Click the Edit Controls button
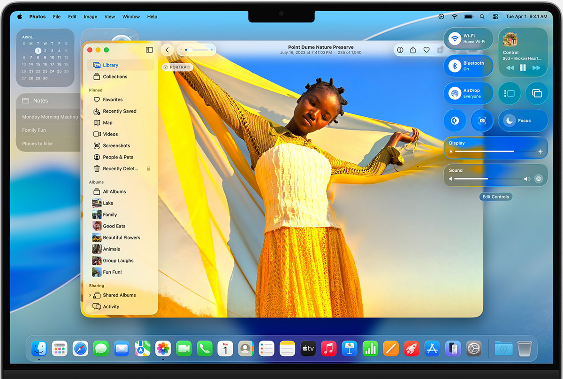 tap(495, 197)
